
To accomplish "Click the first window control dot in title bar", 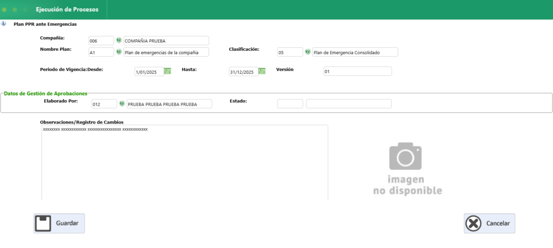I will (4, 10).
